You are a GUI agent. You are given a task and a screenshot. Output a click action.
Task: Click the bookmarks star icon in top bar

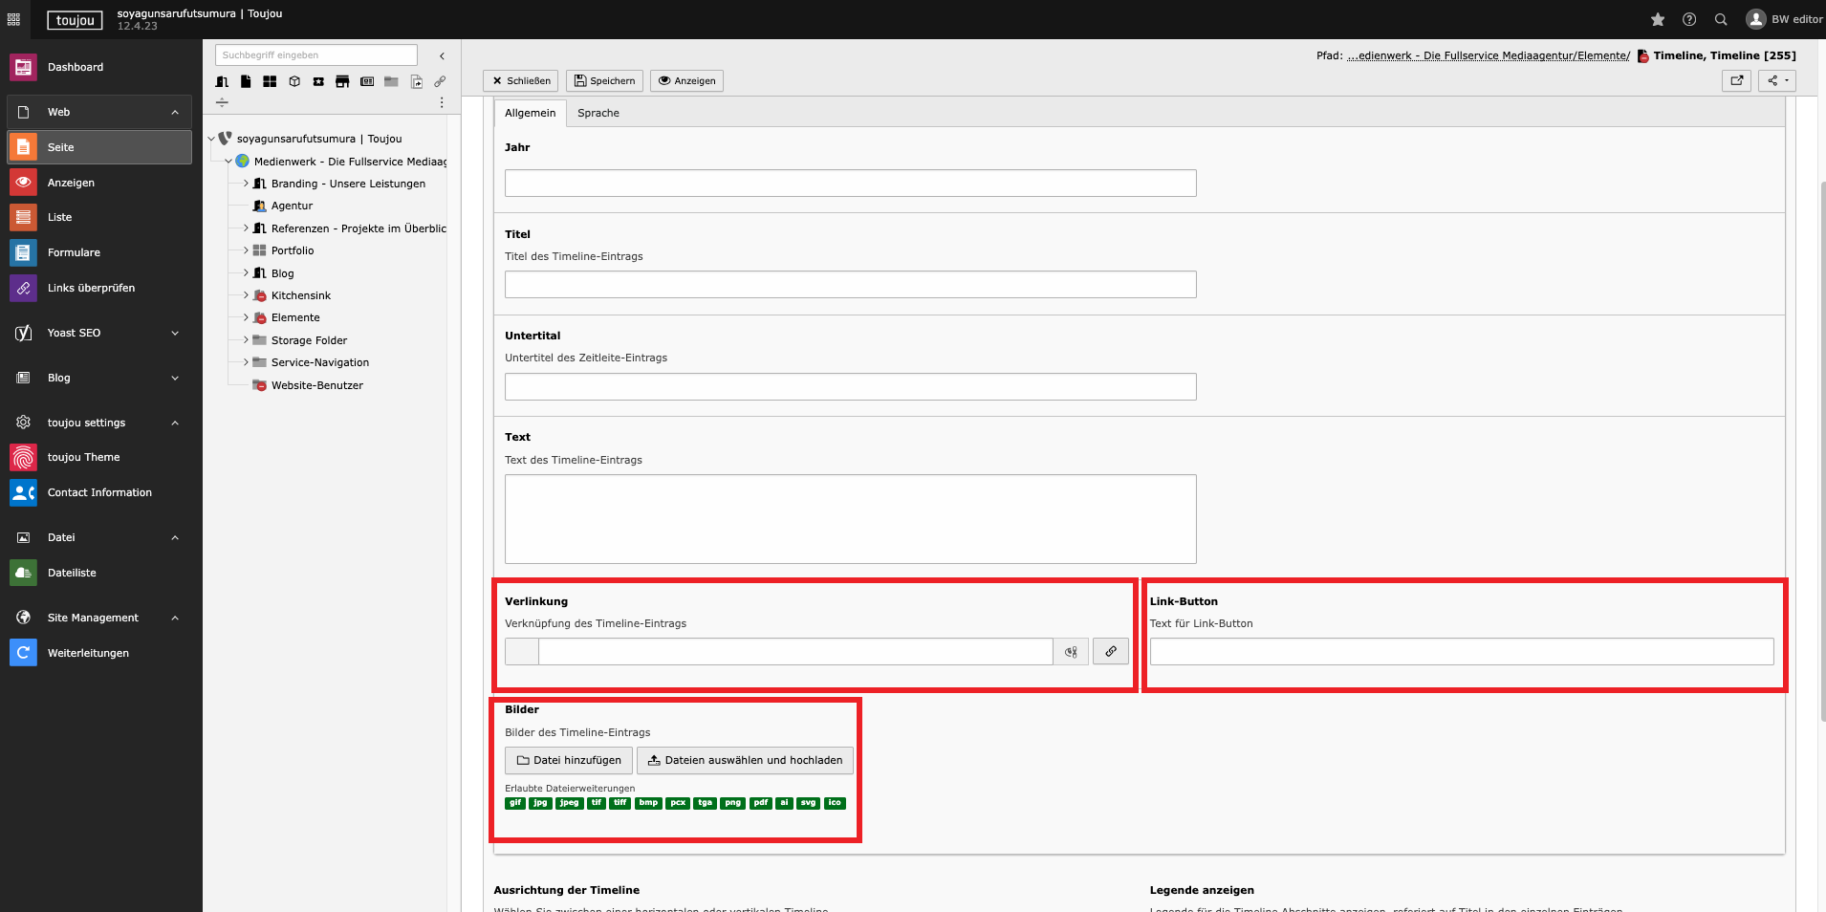click(x=1658, y=19)
